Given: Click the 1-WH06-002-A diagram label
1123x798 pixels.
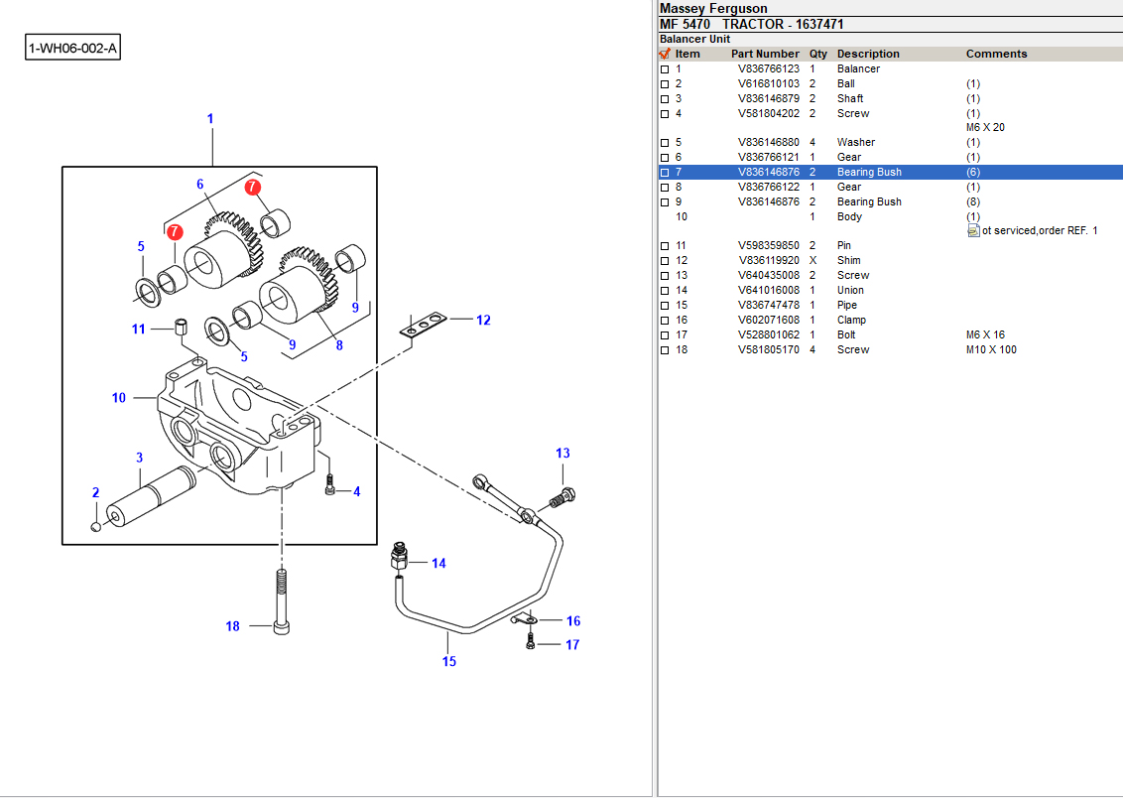Looking at the screenshot, I should [73, 48].
